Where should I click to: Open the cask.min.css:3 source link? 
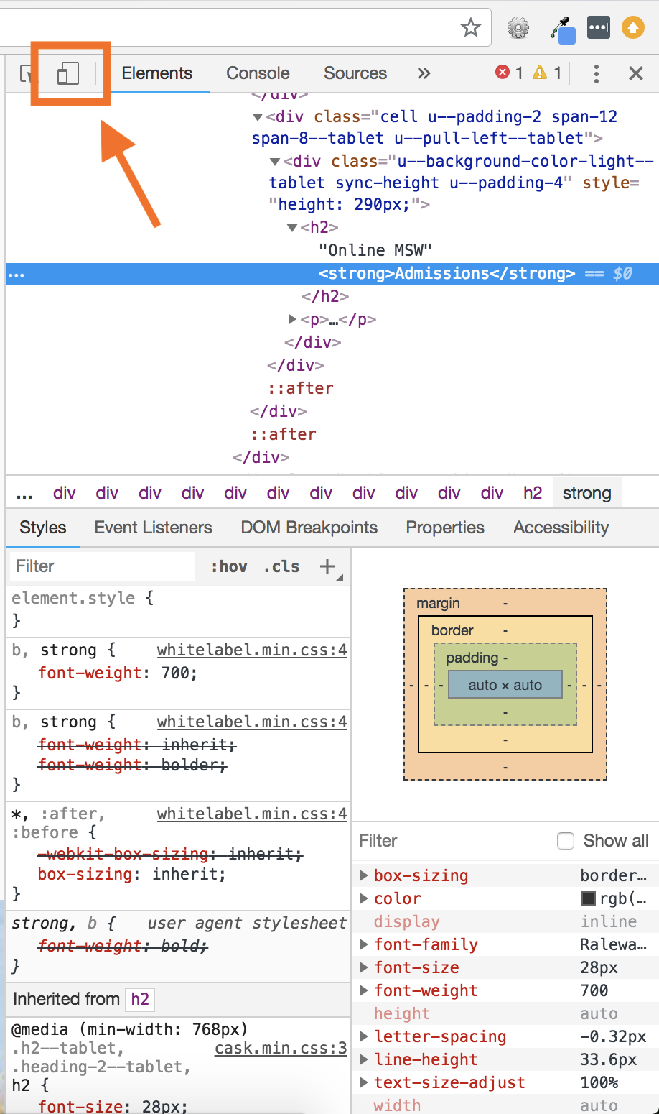[281, 1048]
